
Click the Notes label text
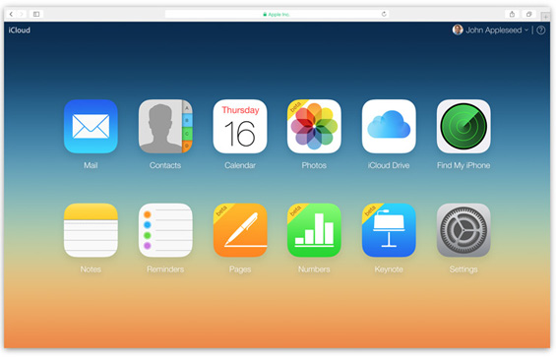(91, 269)
